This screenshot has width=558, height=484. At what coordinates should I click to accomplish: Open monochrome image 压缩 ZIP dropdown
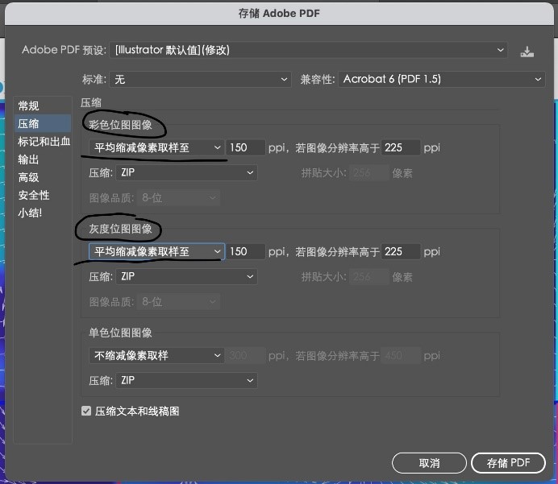pyautogui.click(x=186, y=380)
